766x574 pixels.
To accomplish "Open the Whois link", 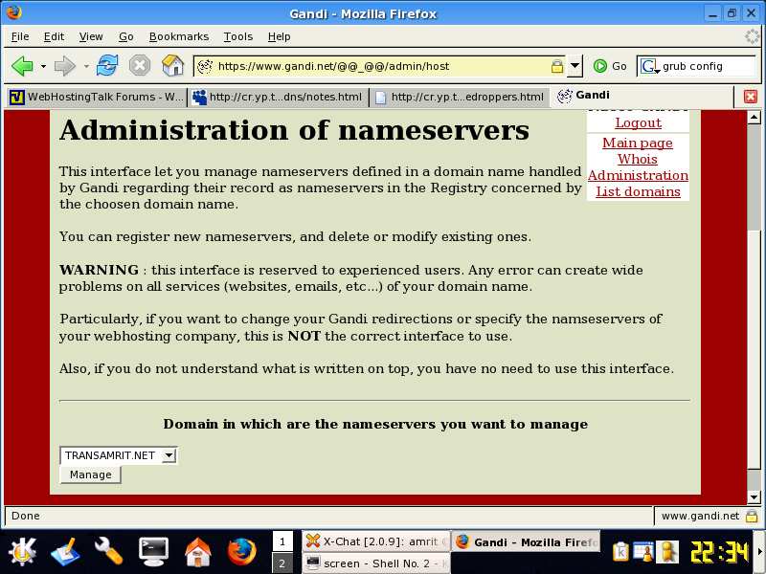I will 638,159.
